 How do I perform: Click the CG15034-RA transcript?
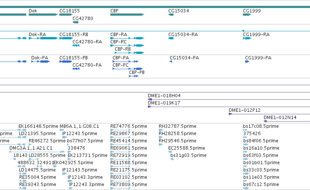click(x=171, y=38)
